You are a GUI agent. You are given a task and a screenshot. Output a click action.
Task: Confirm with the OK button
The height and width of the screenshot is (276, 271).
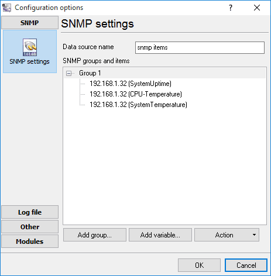(199, 265)
